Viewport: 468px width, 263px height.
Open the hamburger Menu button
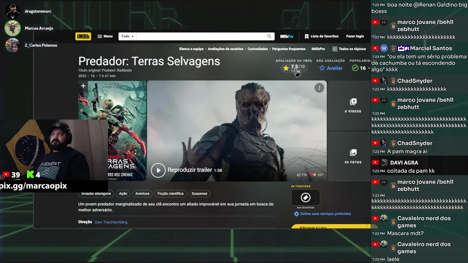coord(105,37)
